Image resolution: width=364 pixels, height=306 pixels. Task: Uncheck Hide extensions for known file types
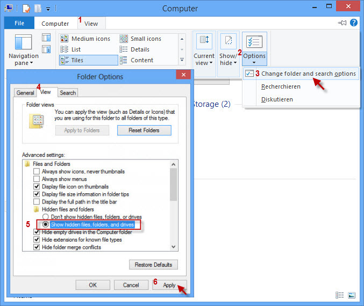tap(37, 239)
